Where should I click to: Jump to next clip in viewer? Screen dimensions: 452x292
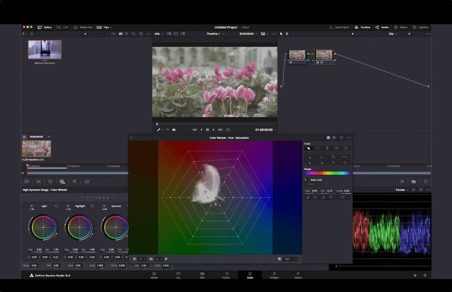pos(221,129)
